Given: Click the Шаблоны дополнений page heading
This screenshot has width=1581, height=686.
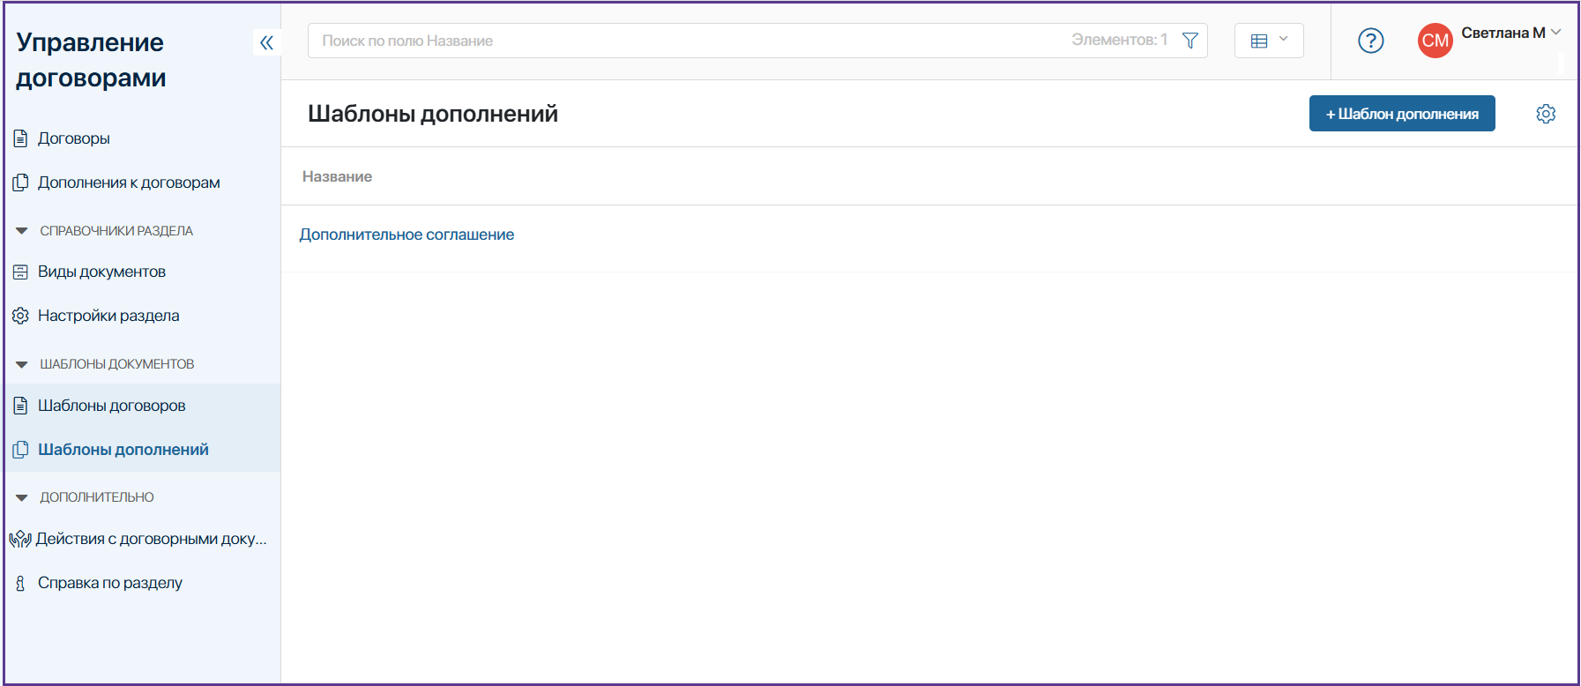Looking at the screenshot, I should click(x=433, y=114).
